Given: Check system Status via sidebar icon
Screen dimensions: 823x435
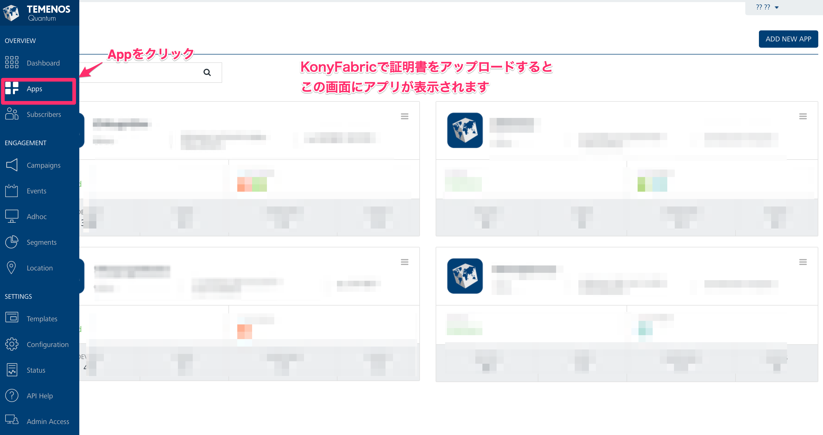Looking at the screenshot, I should click(x=12, y=370).
